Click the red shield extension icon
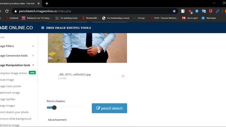Screen dimensions: 226x127 point(210,11)
